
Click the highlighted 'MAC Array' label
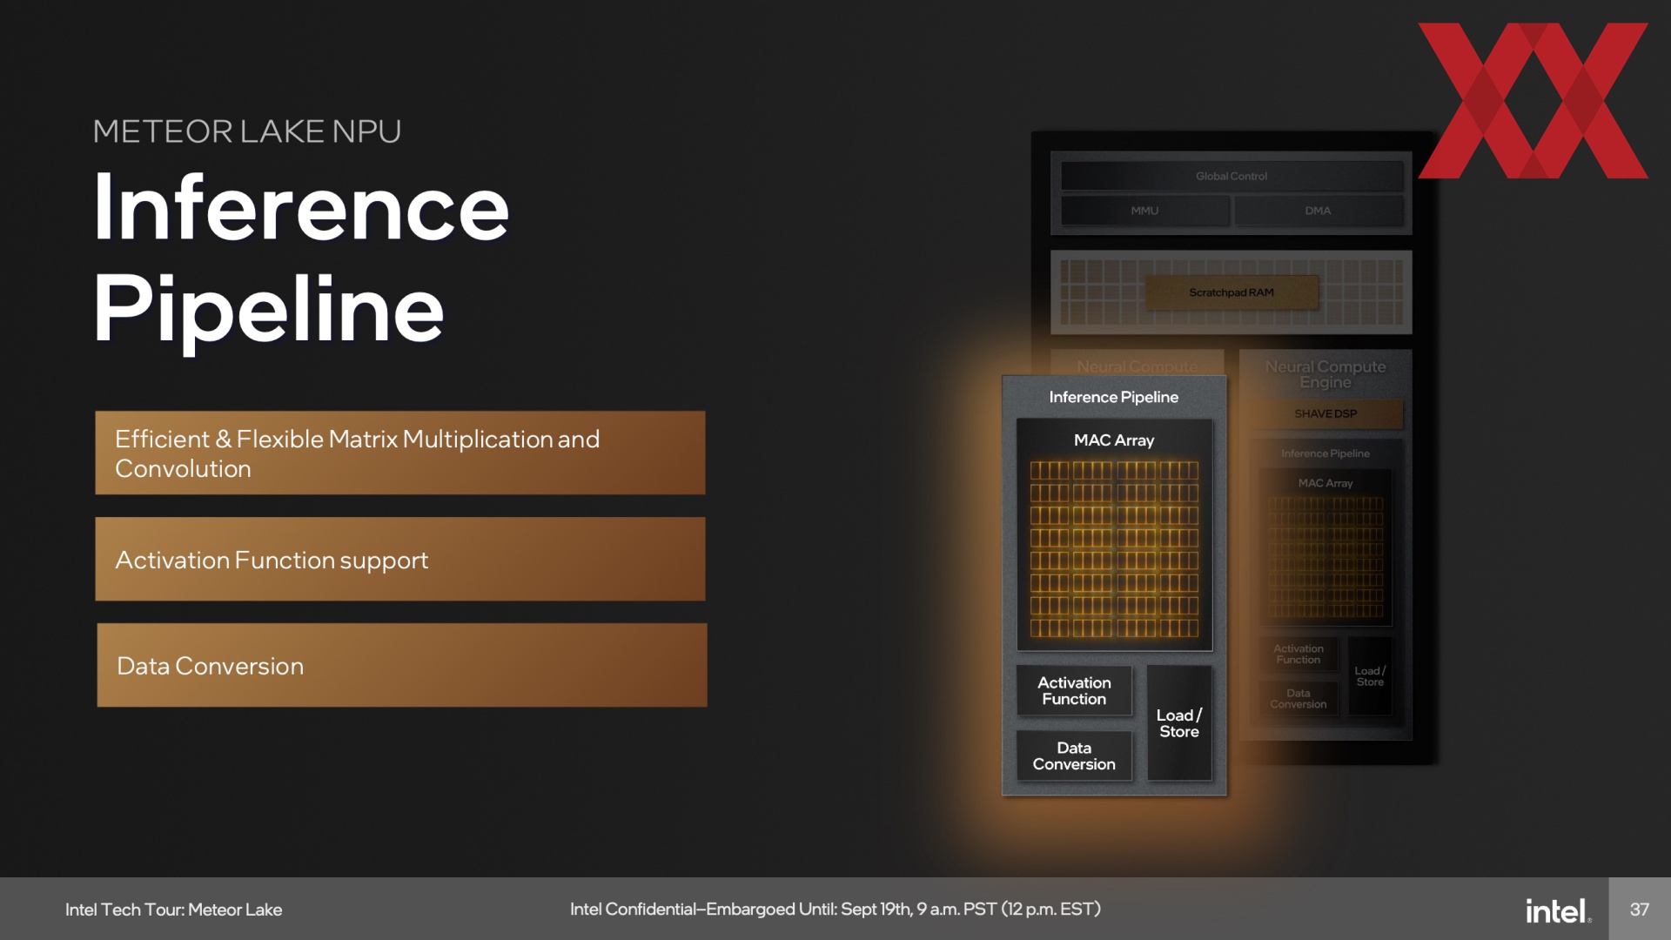tap(1114, 440)
